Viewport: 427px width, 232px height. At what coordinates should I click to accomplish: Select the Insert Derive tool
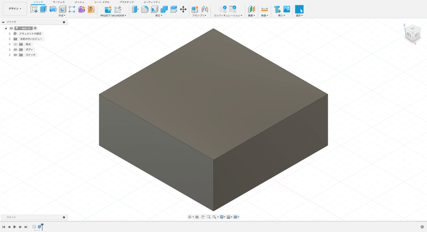point(277,9)
